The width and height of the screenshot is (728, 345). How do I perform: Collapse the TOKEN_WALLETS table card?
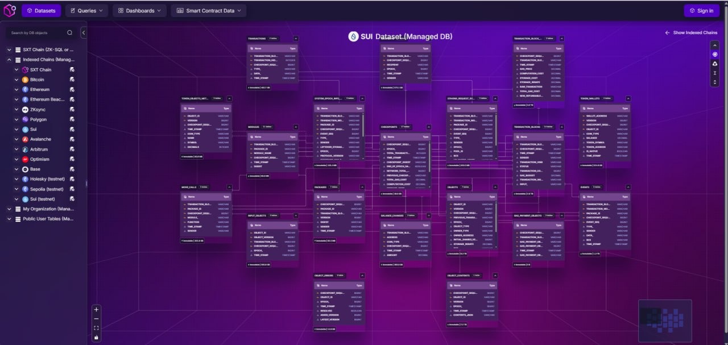point(628,99)
